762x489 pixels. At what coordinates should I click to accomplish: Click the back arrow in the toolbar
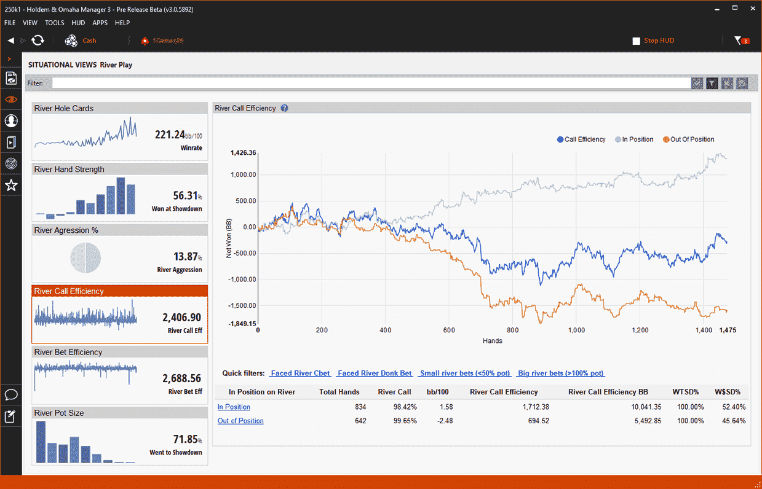click(11, 41)
